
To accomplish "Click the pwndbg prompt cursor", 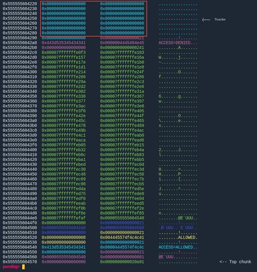I will pos(23,267).
